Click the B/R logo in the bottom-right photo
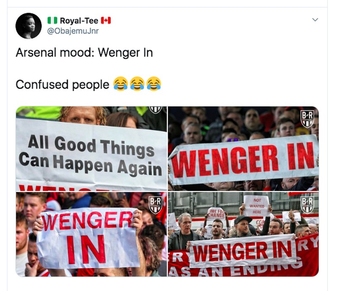The image size is (339, 291). (307, 204)
